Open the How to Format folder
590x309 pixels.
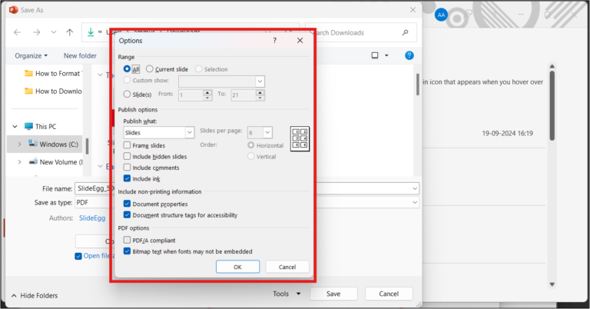click(x=53, y=73)
